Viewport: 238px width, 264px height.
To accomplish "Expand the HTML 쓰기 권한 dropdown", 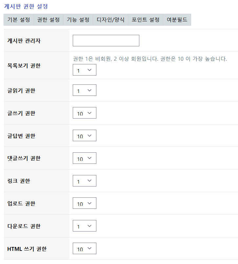I will coord(85,248).
